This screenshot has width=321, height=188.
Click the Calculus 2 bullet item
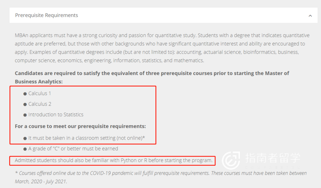coord(40,104)
